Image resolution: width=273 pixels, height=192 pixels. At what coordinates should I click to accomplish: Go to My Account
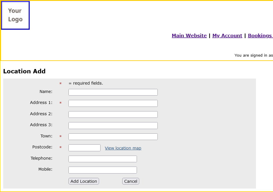click(227, 36)
